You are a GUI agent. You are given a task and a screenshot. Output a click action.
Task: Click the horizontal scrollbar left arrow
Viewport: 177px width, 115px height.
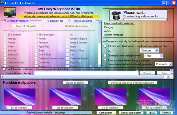[3, 77]
